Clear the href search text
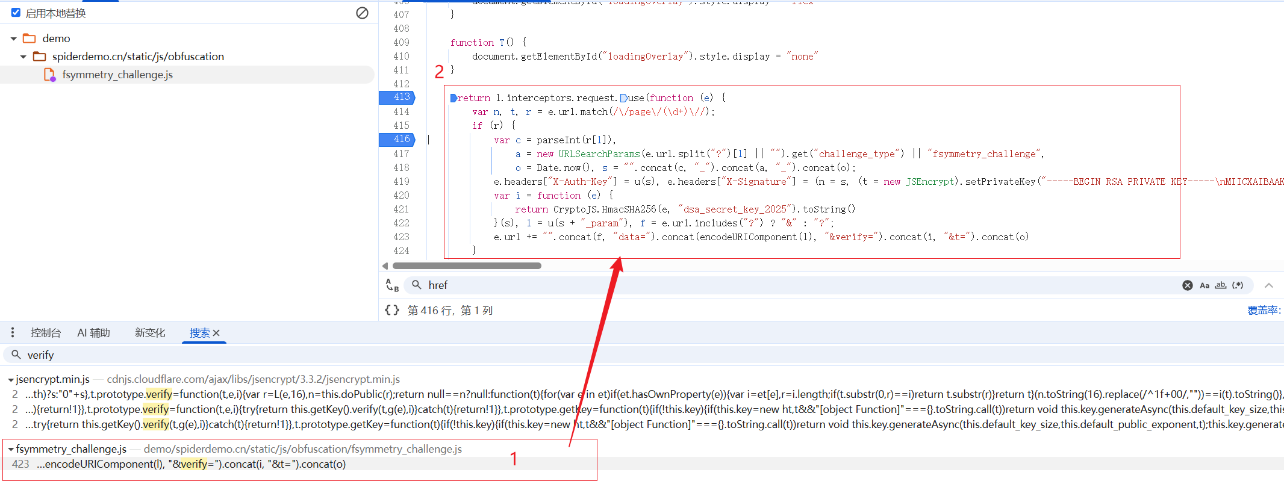Screen dimensions: 1284x490 [1187, 285]
